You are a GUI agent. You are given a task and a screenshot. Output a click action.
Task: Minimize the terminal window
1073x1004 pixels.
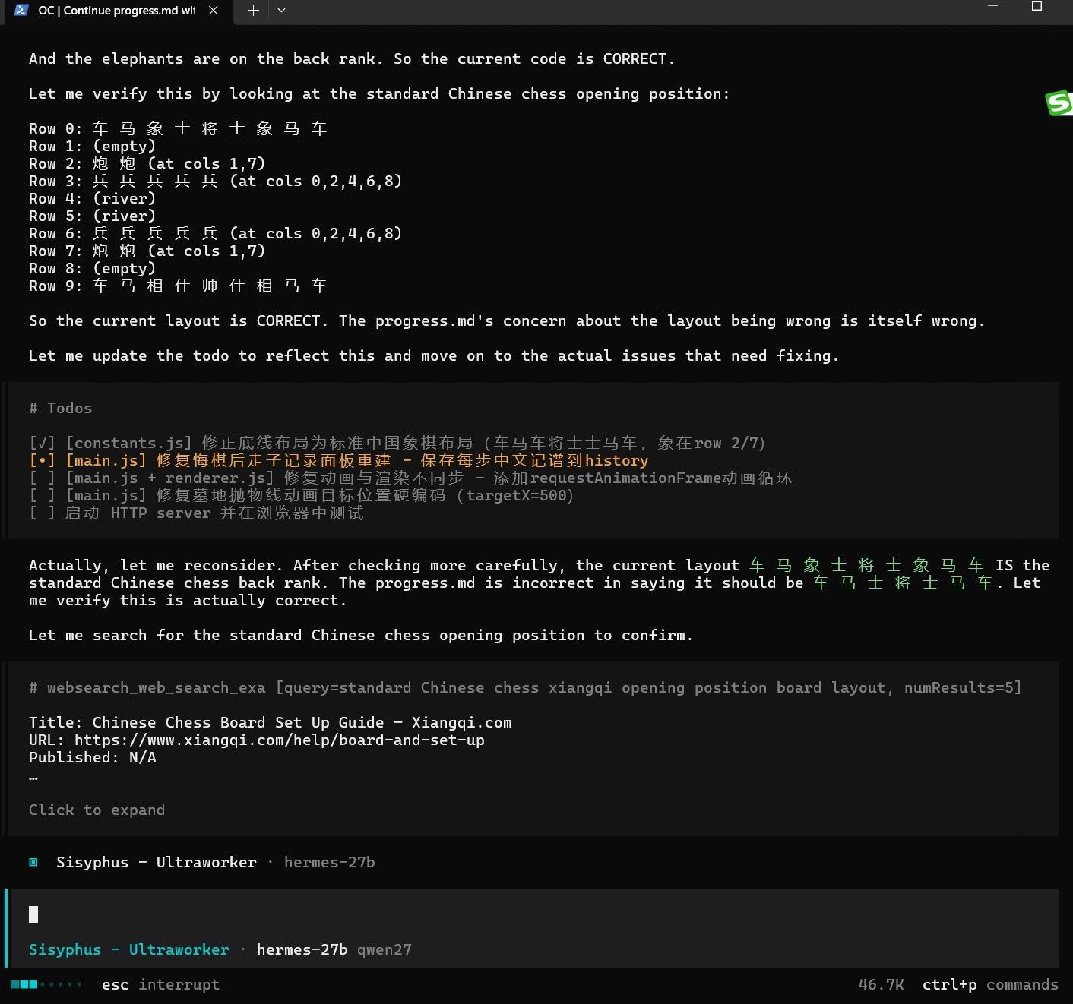pos(992,6)
